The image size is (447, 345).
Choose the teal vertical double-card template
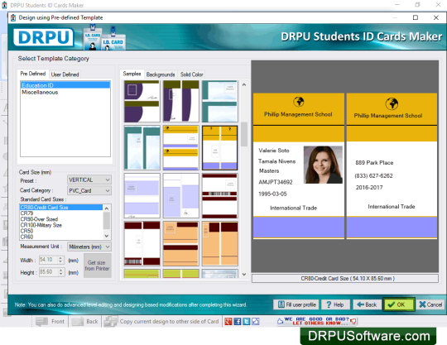[142, 148]
